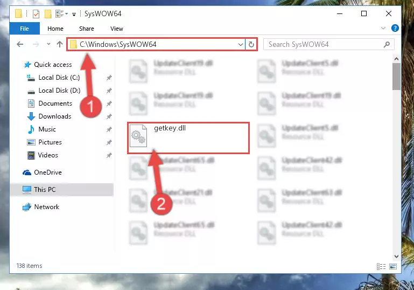
Task: Select OneDrive in the navigation pane
Action: [x=48, y=172]
